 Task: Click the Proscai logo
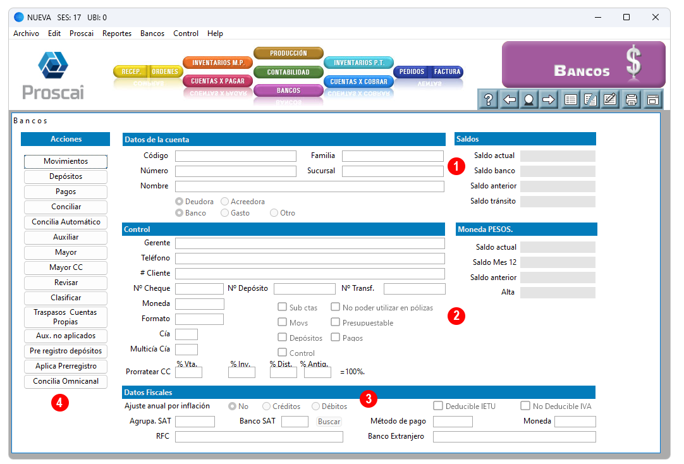pyautogui.click(x=53, y=75)
